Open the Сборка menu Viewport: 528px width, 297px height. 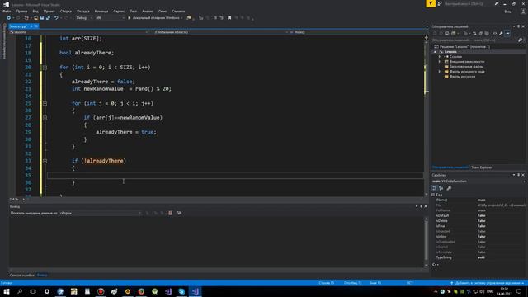(66, 11)
